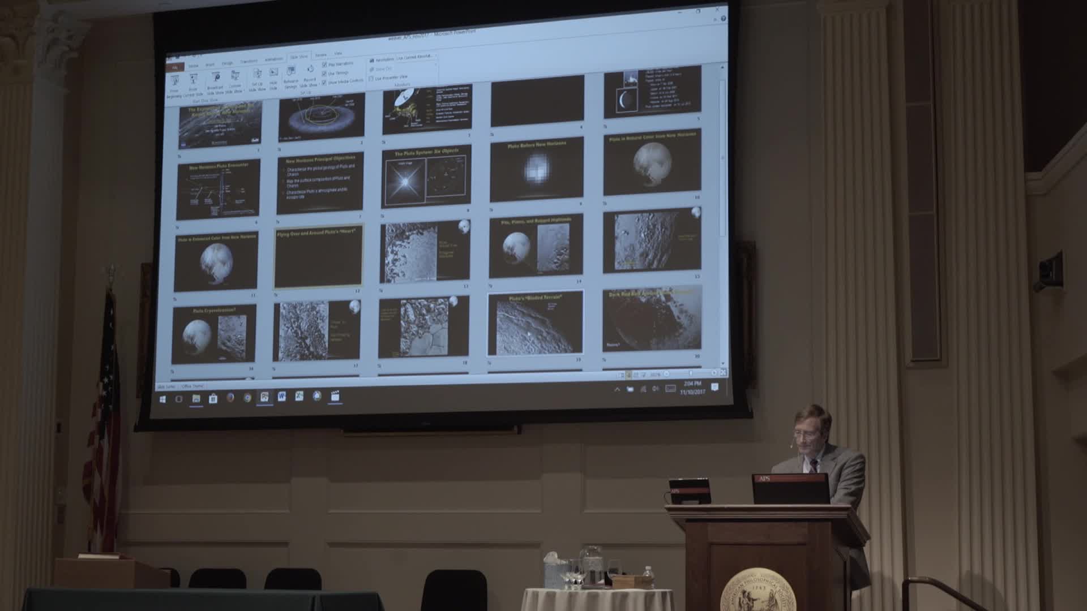Select 'Pits, Plains, and Rugged Highlands' slide
This screenshot has width=1087, height=611.
coord(536,246)
